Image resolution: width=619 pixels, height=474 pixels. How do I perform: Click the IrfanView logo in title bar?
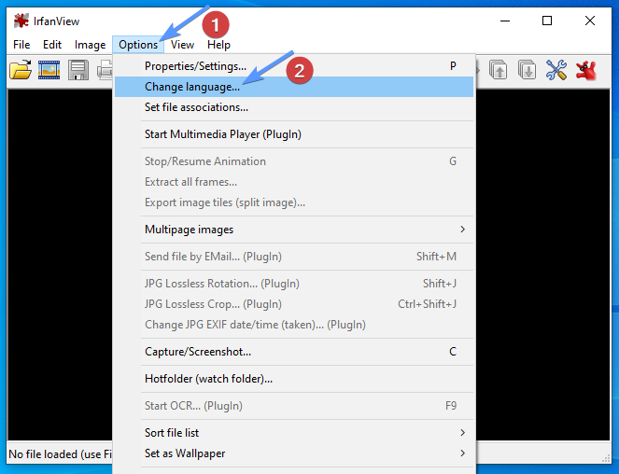[x=21, y=21]
